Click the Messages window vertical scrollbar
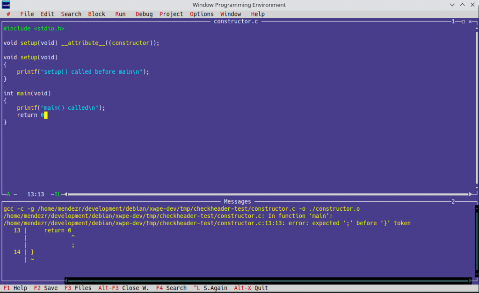The width and height of the screenshot is (479, 293). click(x=477, y=241)
